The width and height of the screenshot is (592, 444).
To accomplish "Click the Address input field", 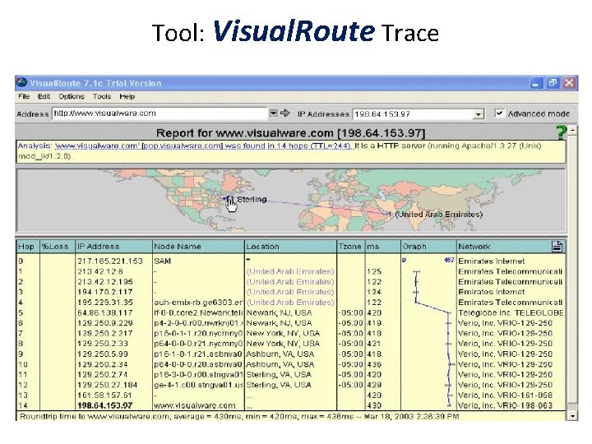I will point(160,113).
